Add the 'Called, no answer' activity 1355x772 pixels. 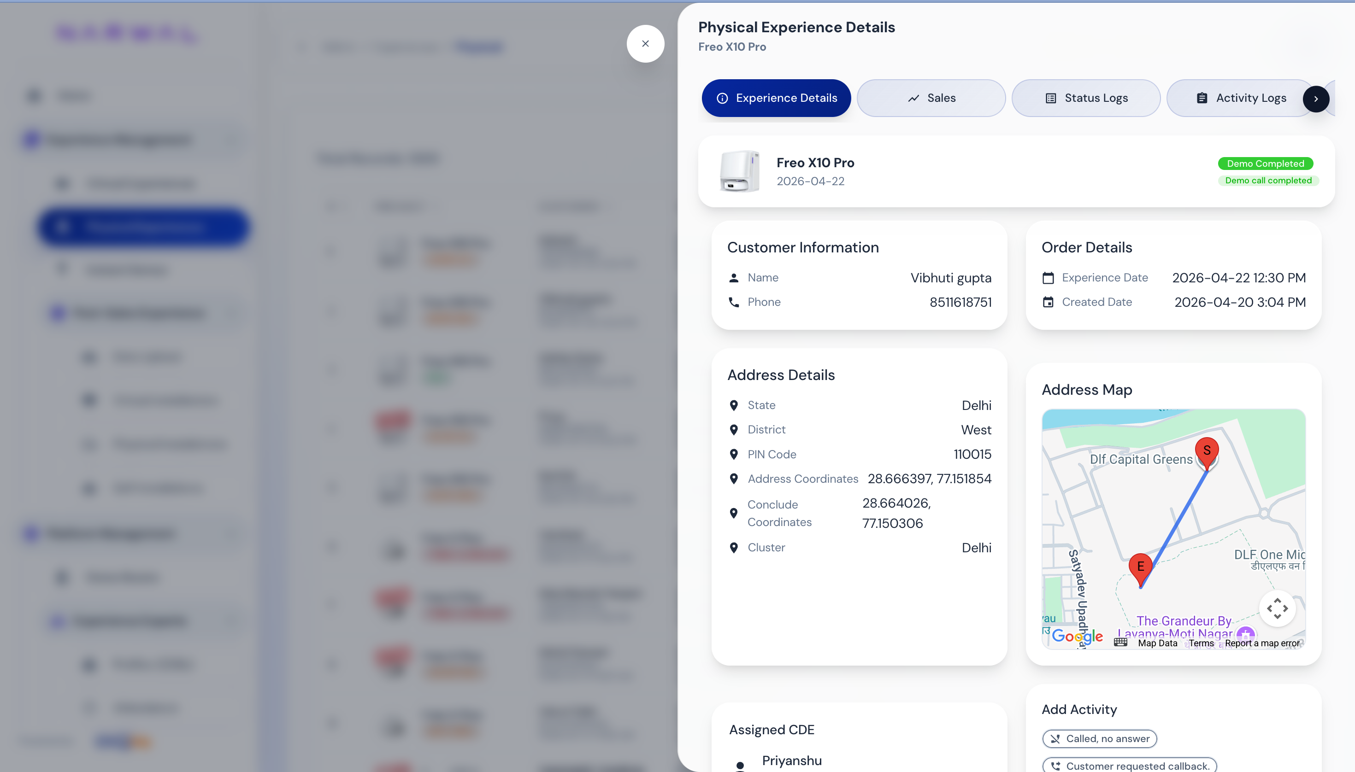pos(1099,738)
